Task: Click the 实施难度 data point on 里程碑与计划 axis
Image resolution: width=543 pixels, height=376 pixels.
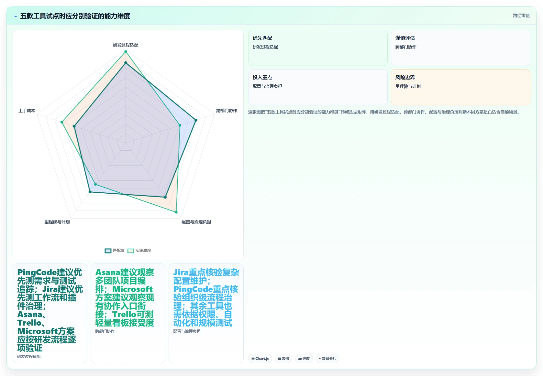Action: coord(95,185)
